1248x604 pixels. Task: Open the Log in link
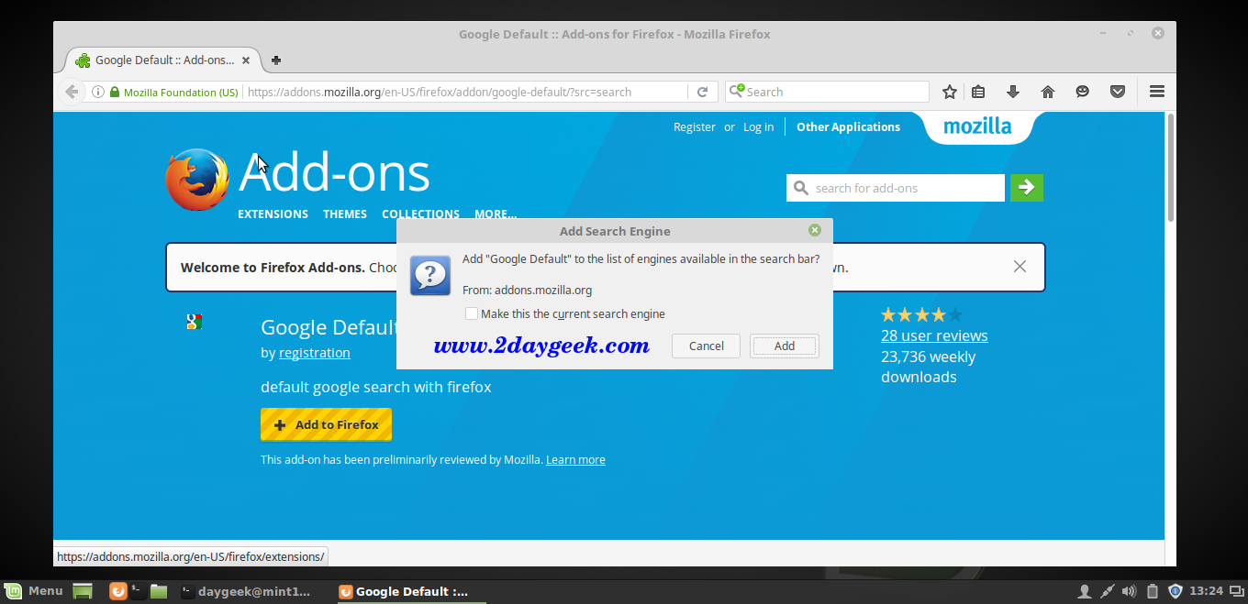point(758,127)
